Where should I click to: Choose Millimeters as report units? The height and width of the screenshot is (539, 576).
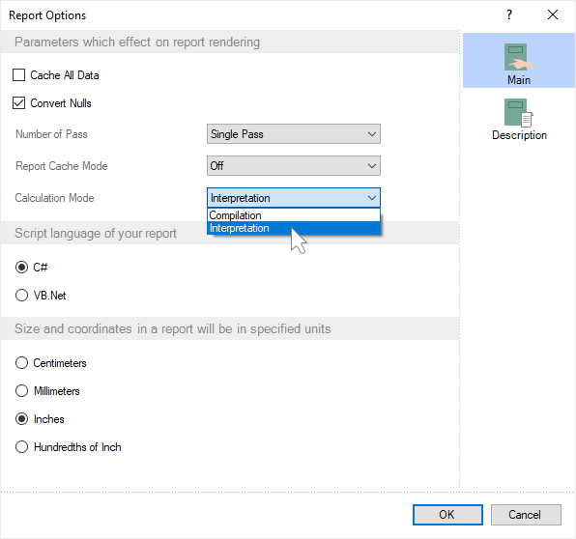[21, 390]
